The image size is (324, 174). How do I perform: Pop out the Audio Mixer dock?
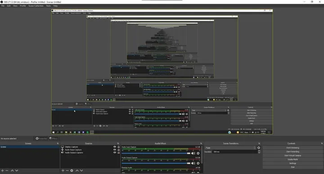click(x=201, y=143)
